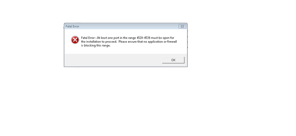Click the red error X icon
The height and width of the screenshot is (136, 296).
tap(75, 40)
